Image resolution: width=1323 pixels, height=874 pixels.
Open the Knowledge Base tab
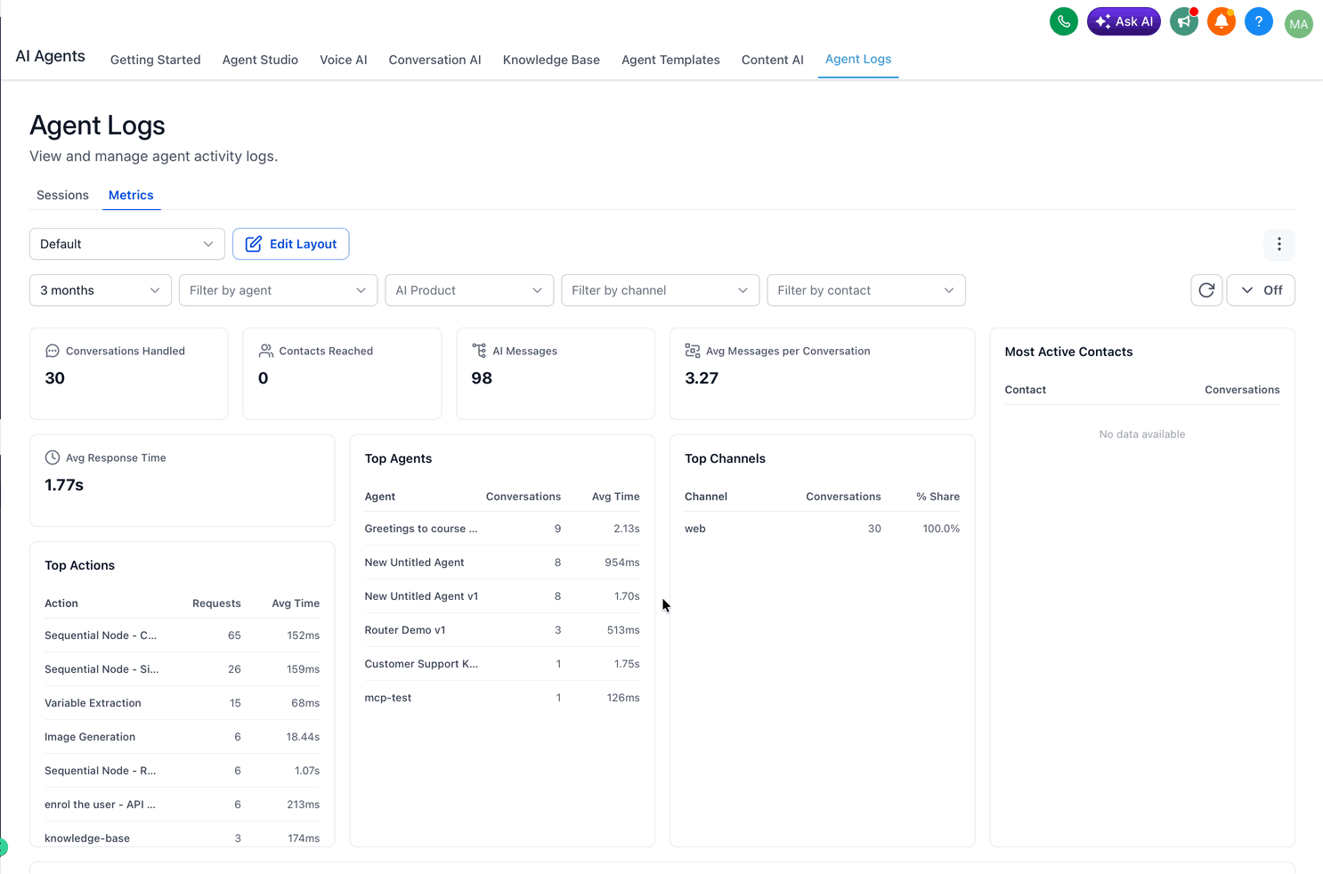551,60
